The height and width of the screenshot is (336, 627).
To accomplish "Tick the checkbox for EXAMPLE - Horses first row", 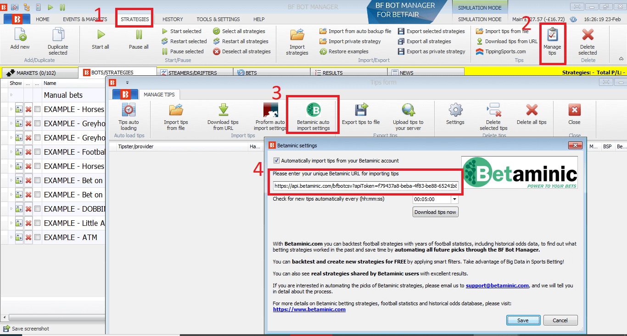I will (38, 109).
